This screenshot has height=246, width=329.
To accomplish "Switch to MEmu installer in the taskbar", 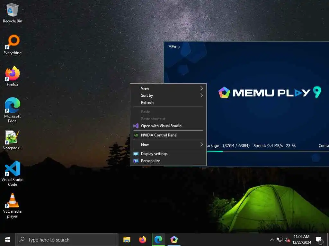I will pos(174,240).
